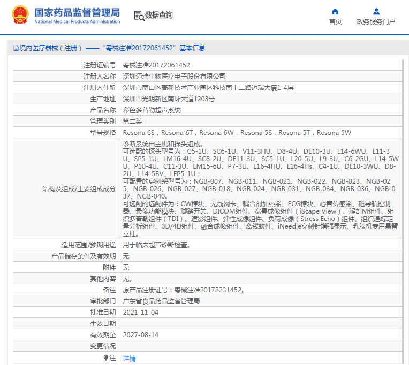Select registration number 粤械注准20172061452 cell

pos(261,65)
